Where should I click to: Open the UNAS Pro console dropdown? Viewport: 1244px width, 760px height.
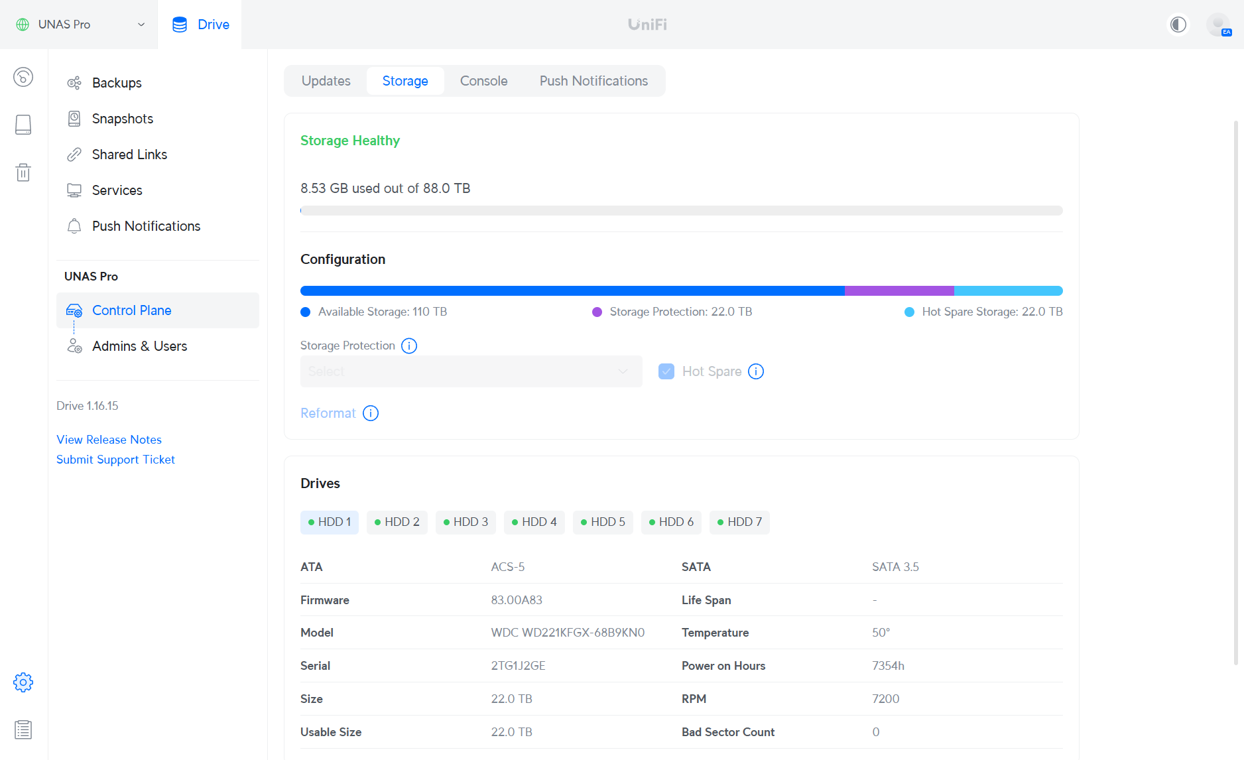point(80,25)
